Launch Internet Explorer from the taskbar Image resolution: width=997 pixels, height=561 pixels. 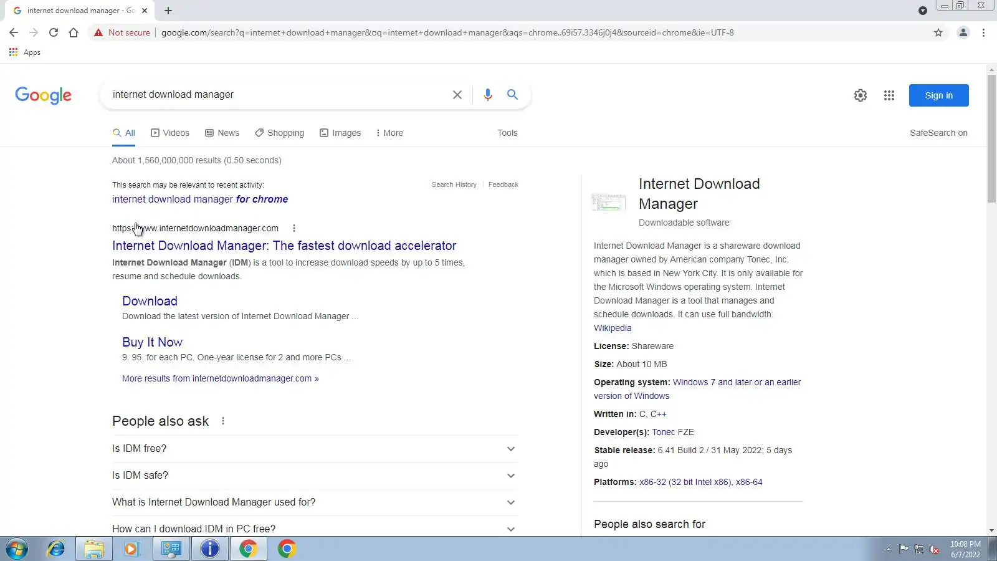[56, 549]
